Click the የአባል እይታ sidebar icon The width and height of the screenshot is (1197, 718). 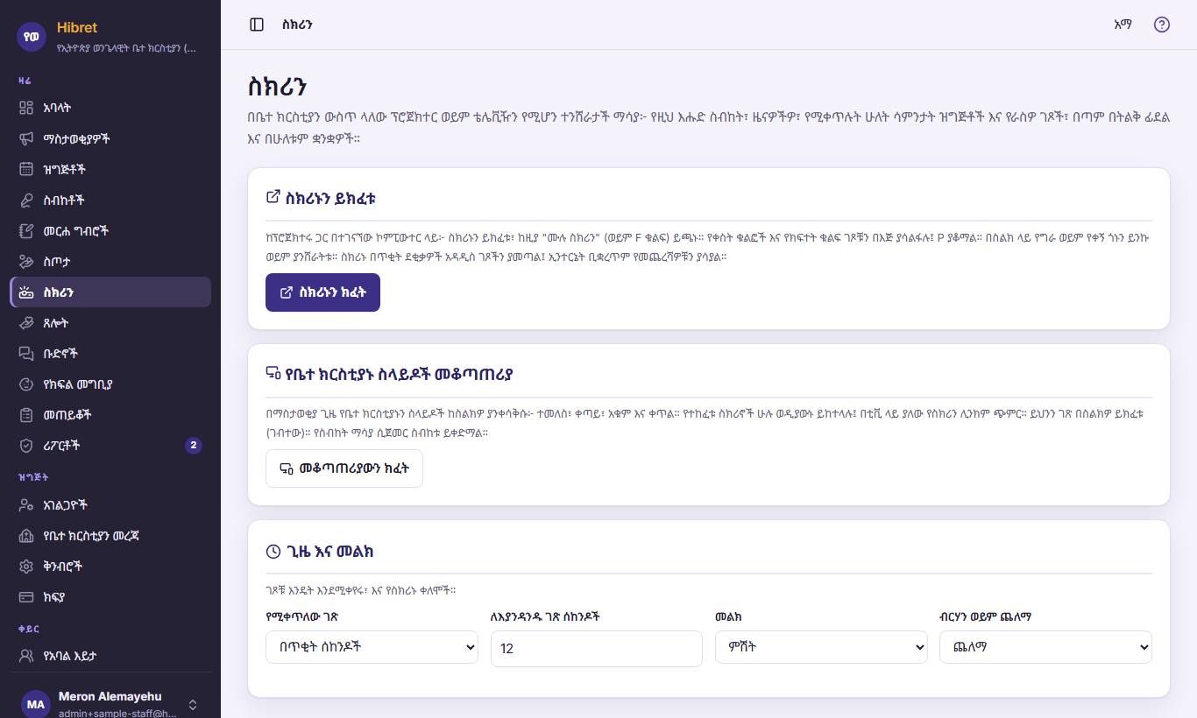(x=26, y=655)
